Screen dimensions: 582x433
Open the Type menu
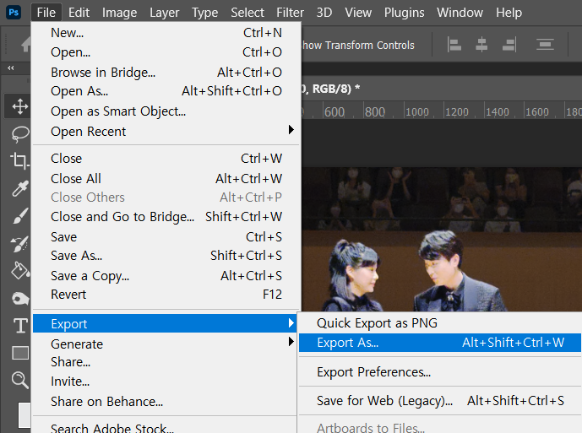[205, 13]
